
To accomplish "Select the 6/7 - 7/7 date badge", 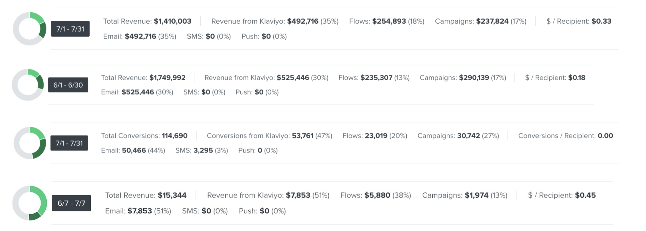I will pos(71,203).
